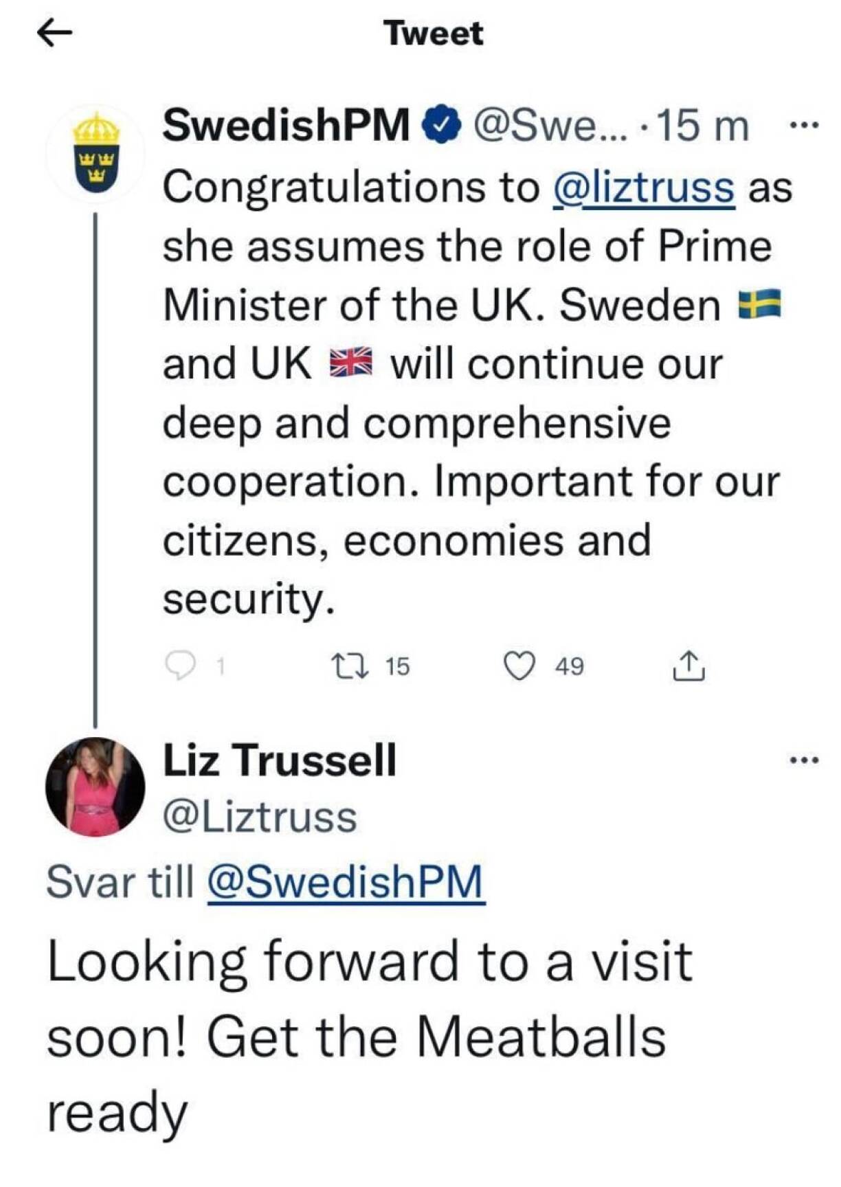Screen dimensions: 841x1187
Task: Open more options on the SwedishPM tweet
Action: pyautogui.click(x=804, y=126)
